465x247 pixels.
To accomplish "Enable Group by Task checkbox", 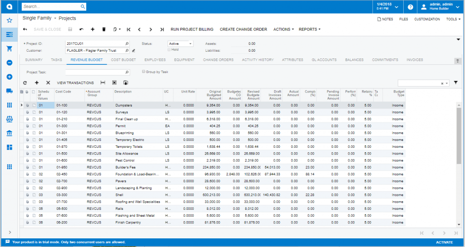I will (x=143, y=72).
